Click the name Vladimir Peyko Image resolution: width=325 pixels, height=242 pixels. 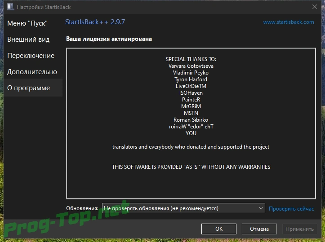(x=191, y=73)
